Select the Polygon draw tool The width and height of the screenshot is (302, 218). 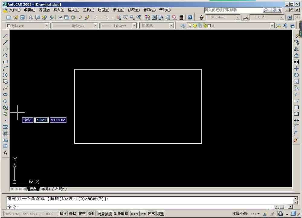click(x=5, y=56)
